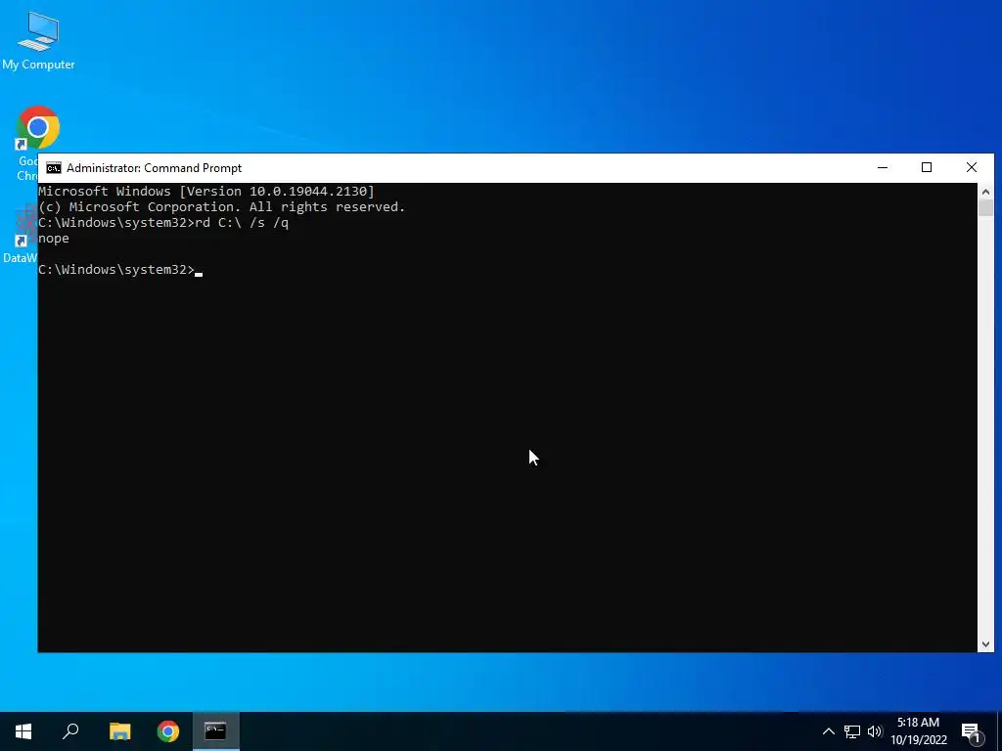Click the 'Administrator: Command Prompt' title text
The width and height of the screenshot is (1002, 751).
154,168
